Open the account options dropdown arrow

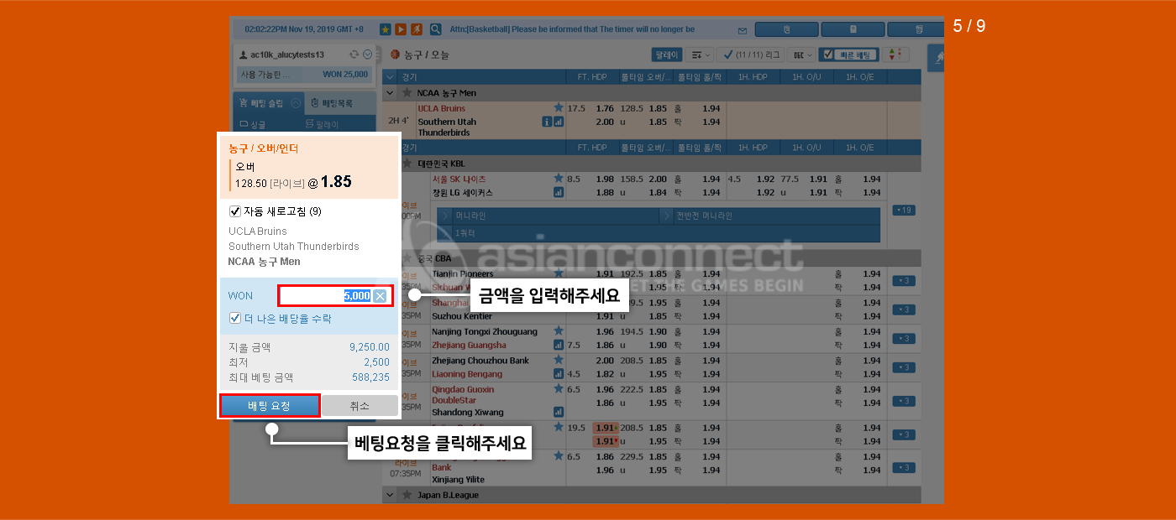point(367,54)
